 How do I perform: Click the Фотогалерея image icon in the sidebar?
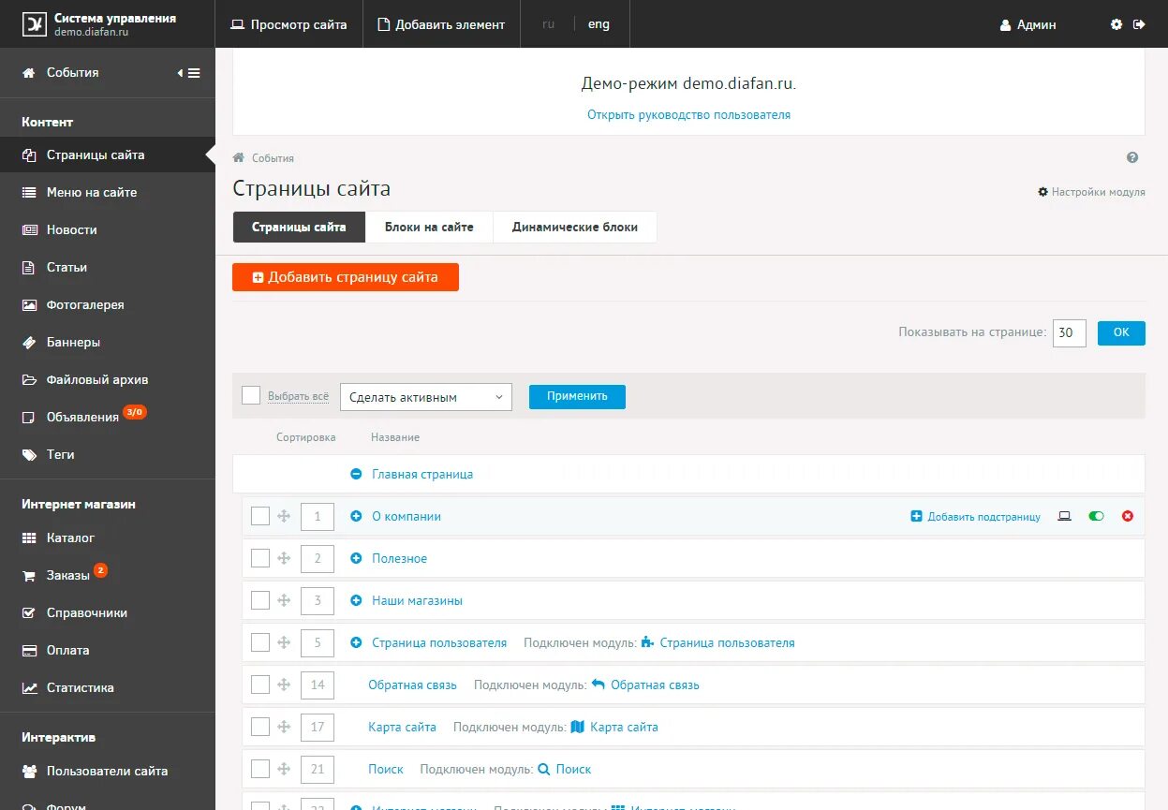30,304
